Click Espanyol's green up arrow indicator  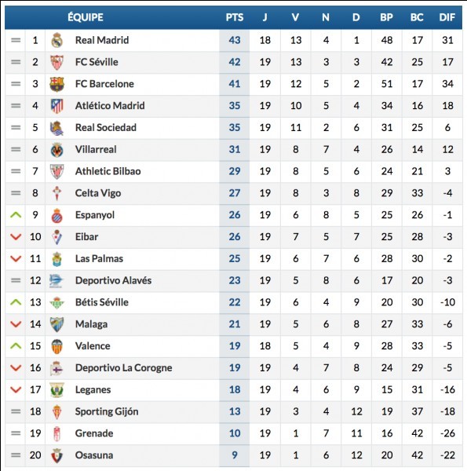16,215
